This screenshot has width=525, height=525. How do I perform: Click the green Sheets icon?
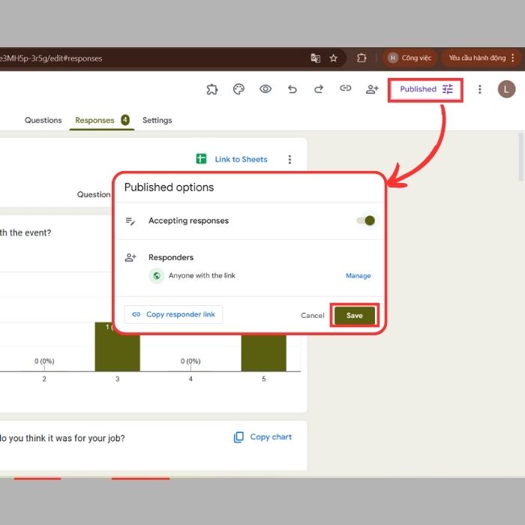click(x=201, y=159)
